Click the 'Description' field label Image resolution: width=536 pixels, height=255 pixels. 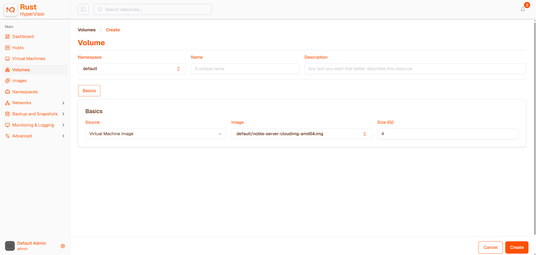(x=316, y=57)
